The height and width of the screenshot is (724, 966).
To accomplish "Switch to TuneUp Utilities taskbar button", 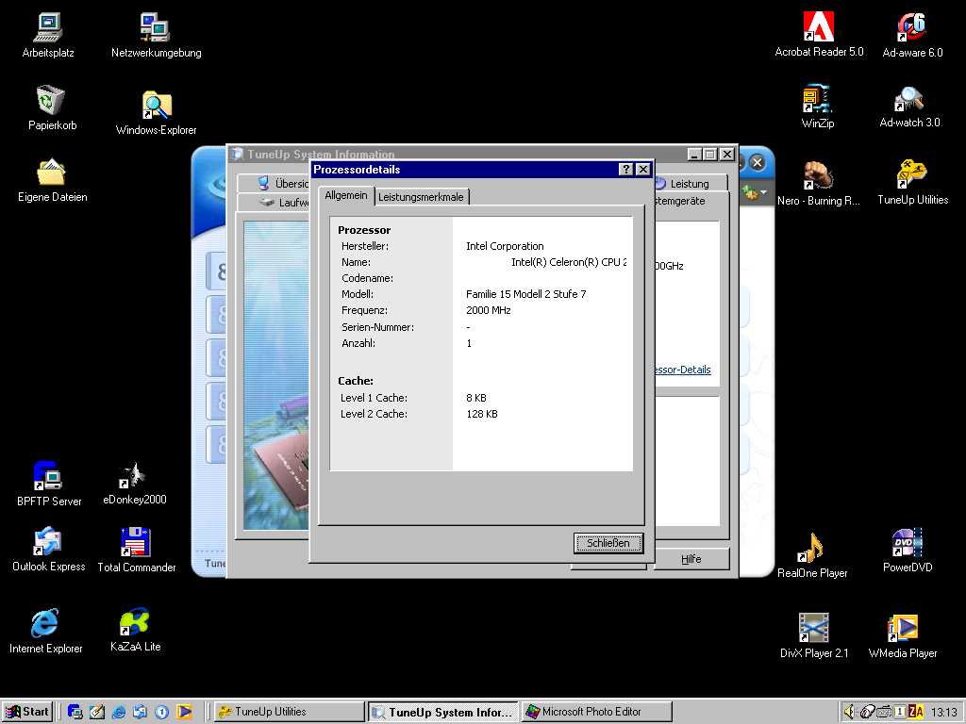I will click(x=288, y=712).
